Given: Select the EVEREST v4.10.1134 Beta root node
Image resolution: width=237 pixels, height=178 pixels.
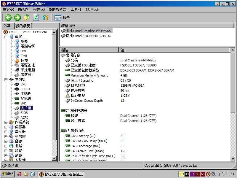Looking at the screenshot, I should tap(28, 32).
